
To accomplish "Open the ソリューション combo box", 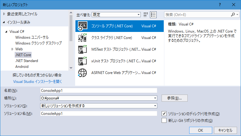I will pos(99,106).
